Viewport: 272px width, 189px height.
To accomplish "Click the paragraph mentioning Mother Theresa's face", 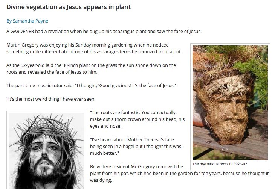I will coord(136,147).
